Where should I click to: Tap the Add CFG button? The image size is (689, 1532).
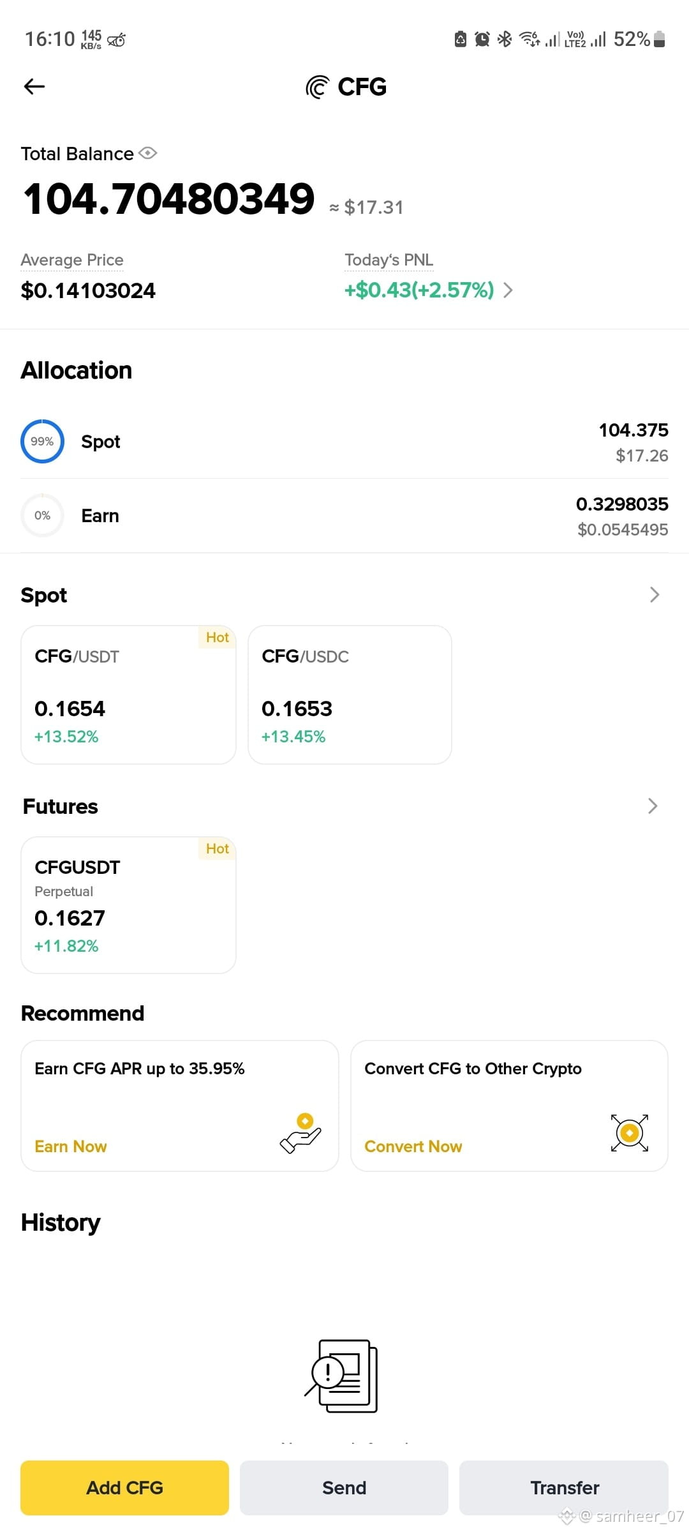pos(124,1487)
